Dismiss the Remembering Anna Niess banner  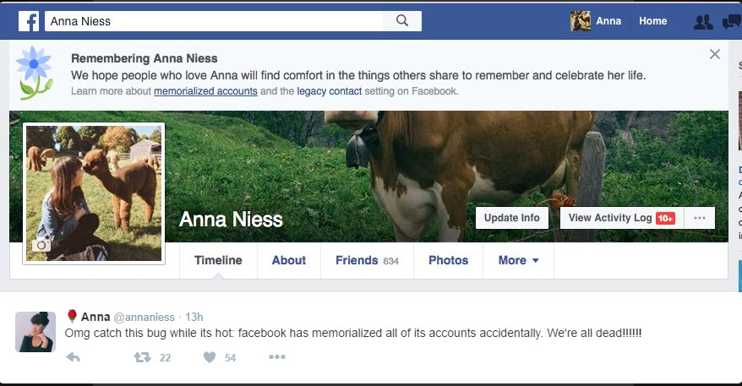715,55
